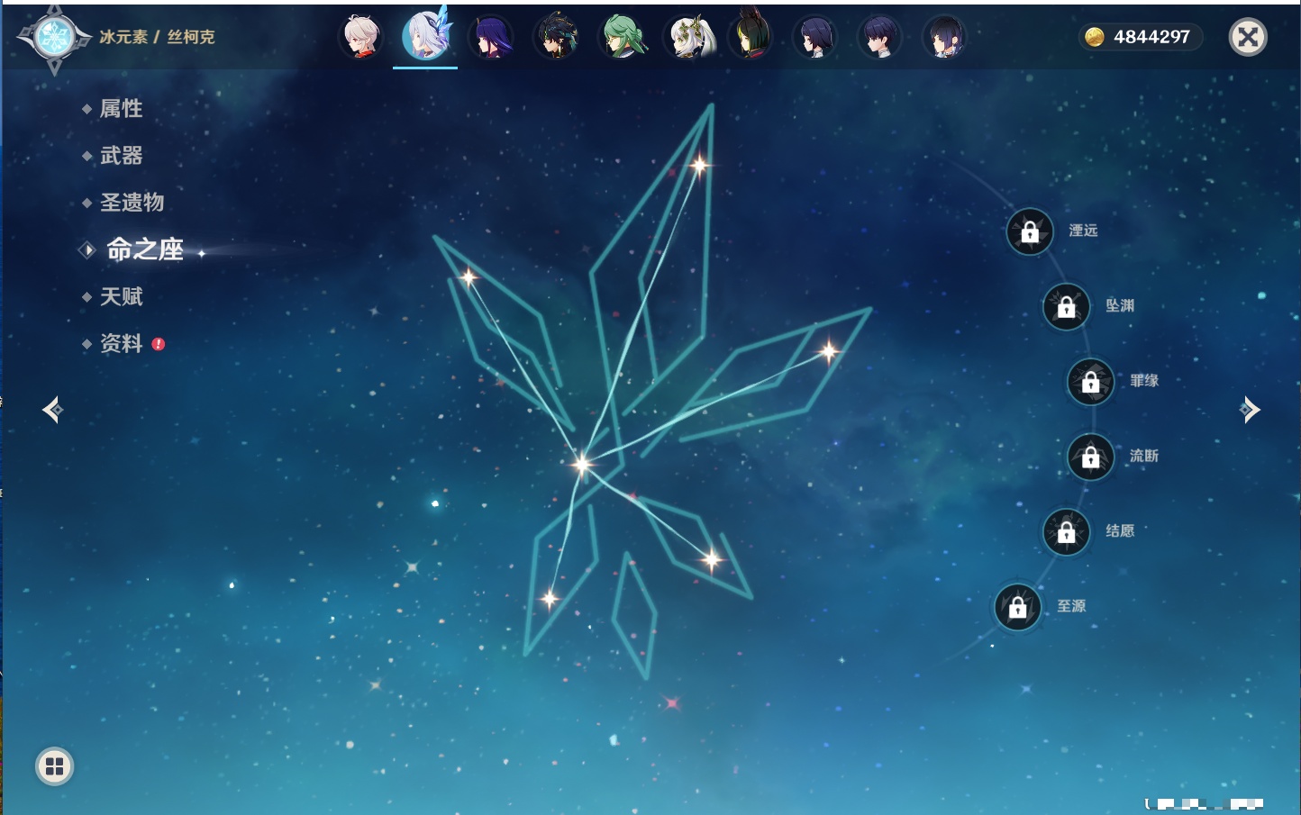The image size is (1301, 815).
Task: Click the central star where constellation lines meet
Action: point(582,465)
